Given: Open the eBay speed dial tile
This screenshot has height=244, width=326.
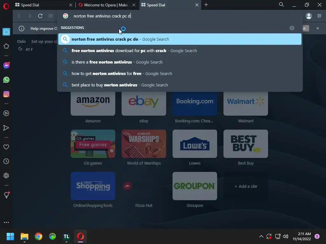Looking at the screenshot, I should pos(144,103).
